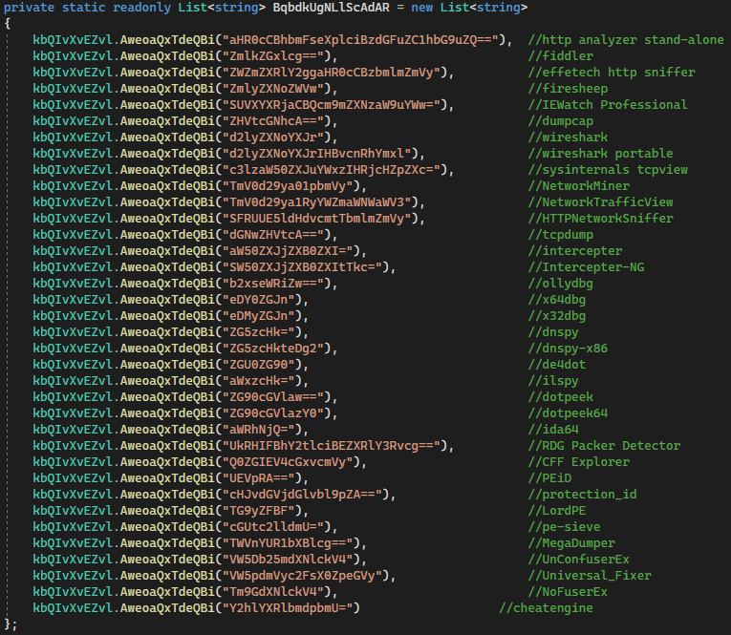
Task: Select the '//tcpdump' comment
Action: [x=561, y=235]
